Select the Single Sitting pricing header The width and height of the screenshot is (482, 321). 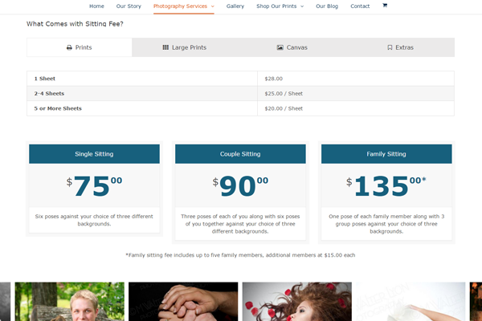tap(94, 154)
